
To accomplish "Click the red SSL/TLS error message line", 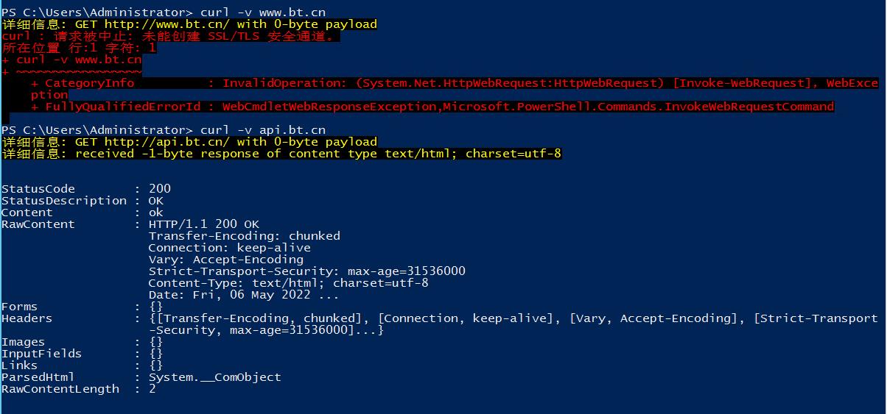I will [x=171, y=36].
